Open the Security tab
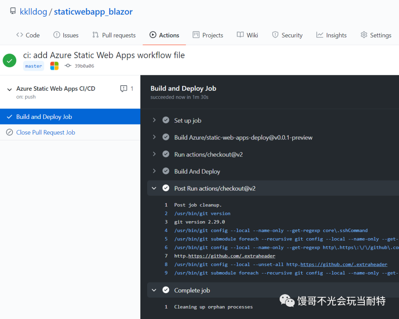Viewport: 399px width, 319px height. pyautogui.click(x=287, y=35)
